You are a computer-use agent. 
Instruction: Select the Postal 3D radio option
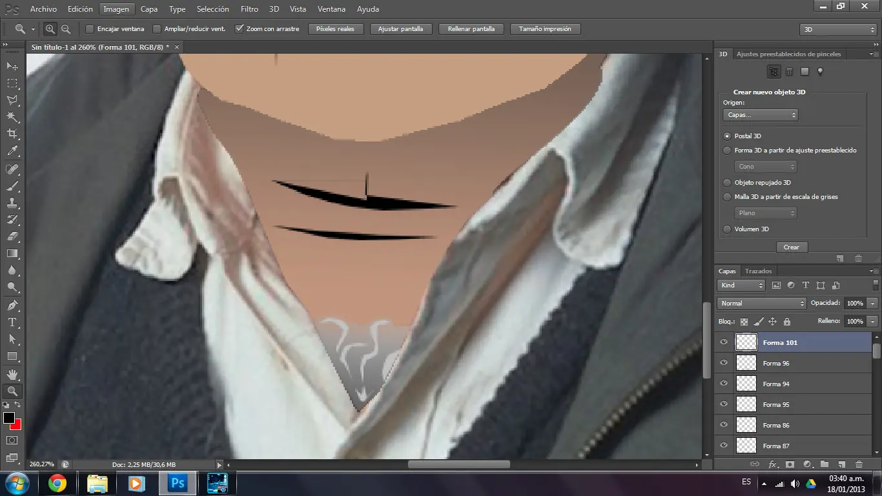(x=727, y=136)
